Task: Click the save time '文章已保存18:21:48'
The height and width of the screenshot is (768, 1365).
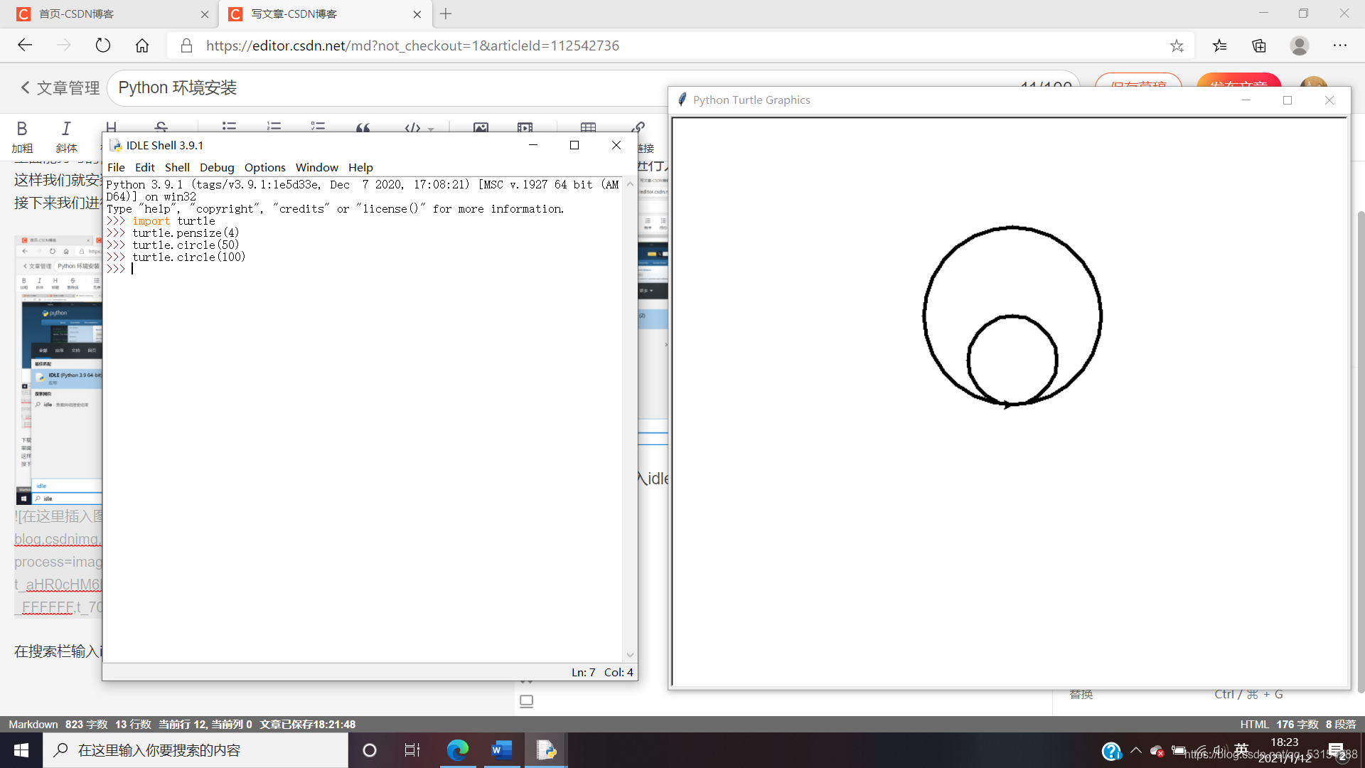Action: (307, 724)
